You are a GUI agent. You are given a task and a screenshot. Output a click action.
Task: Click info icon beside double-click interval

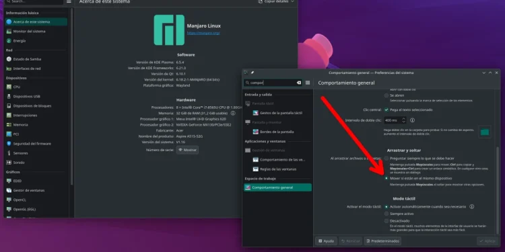(x=412, y=120)
